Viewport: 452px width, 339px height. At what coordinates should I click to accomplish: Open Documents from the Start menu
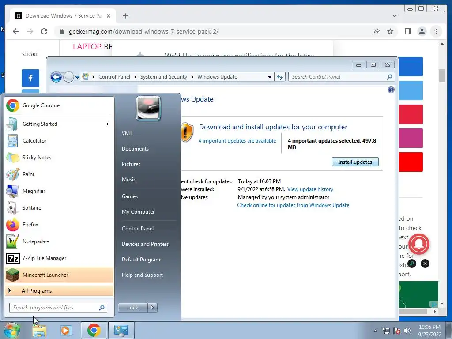tap(135, 149)
